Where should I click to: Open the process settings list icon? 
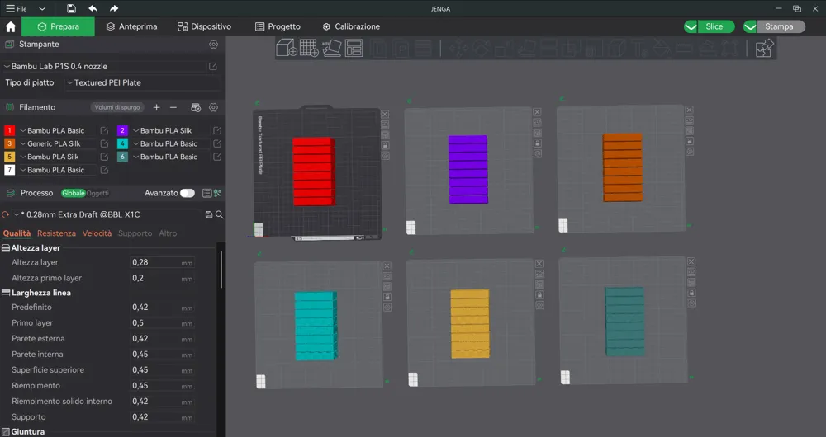[207, 193]
